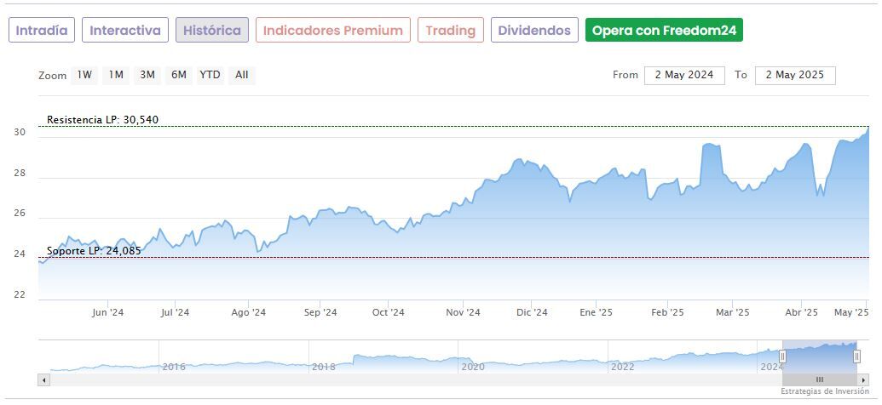Open the Interactiva chart tab

tap(125, 31)
